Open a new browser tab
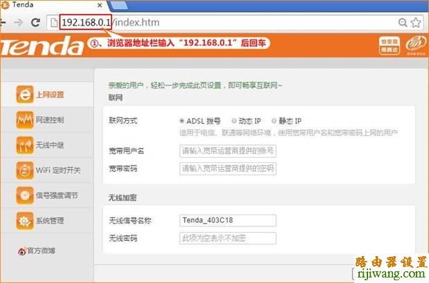The width and height of the screenshot is (429, 283). tap(120, 6)
